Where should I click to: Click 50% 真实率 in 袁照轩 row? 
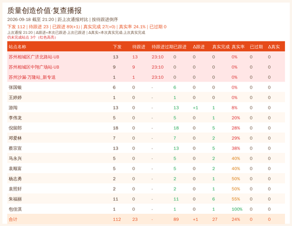click(x=236, y=189)
